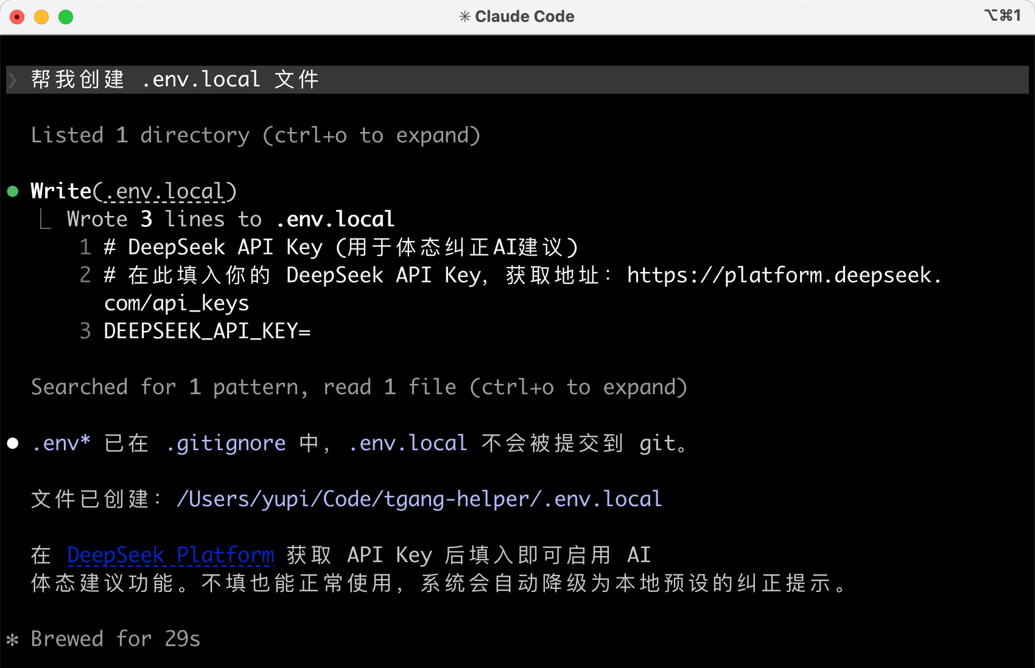This screenshot has height=668, width=1035.
Task: Click the yellow minimize window button
Action: pos(41,17)
